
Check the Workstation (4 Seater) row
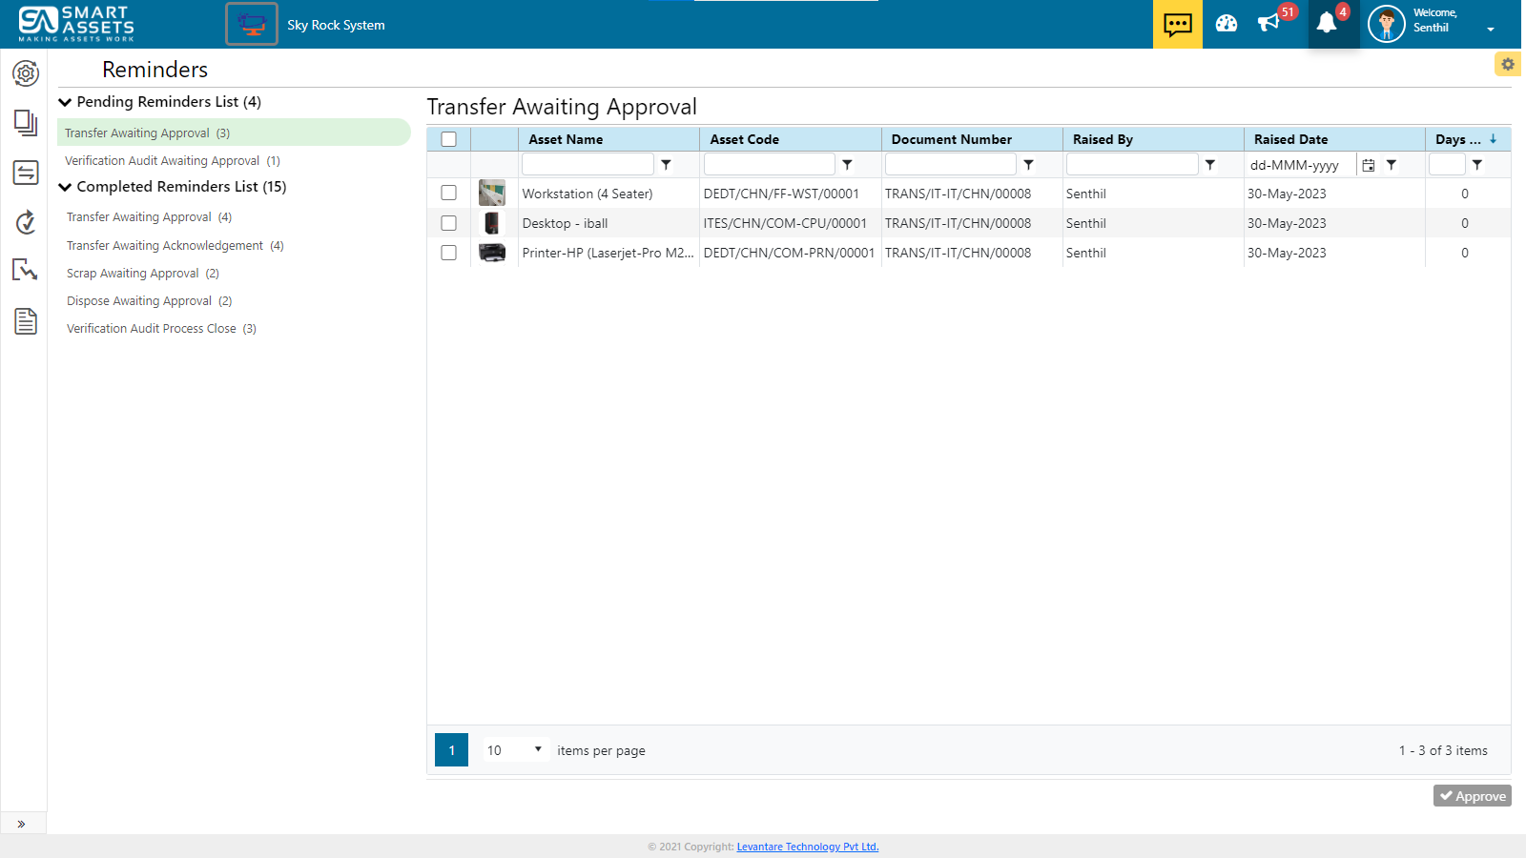(x=449, y=194)
